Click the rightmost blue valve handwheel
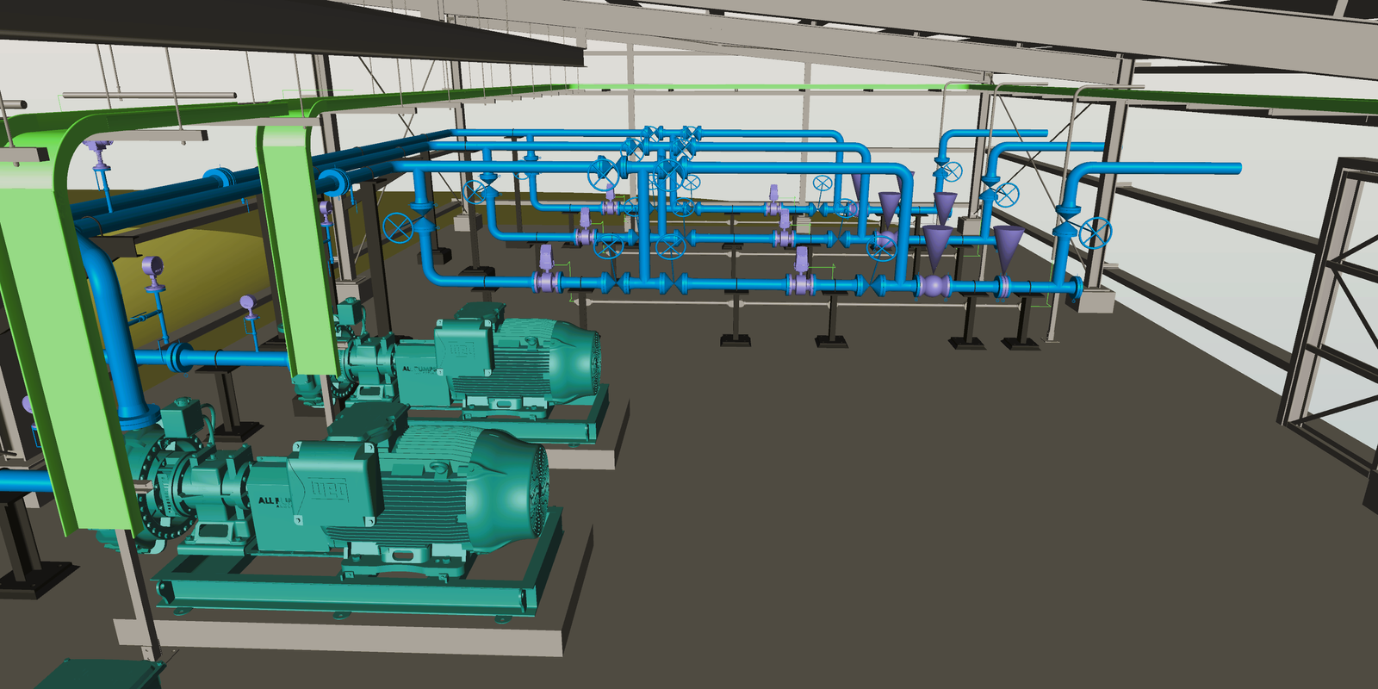 (x=1096, y=233)
